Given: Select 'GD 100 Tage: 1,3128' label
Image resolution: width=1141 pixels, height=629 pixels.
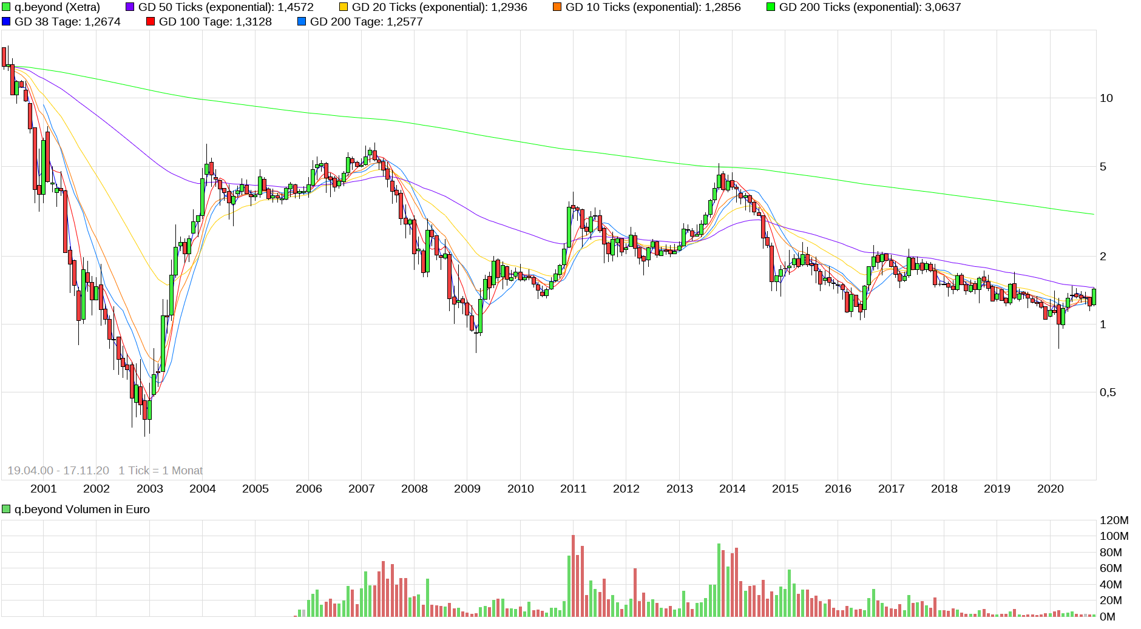Looking at the screenshot, I should [215, 22].
